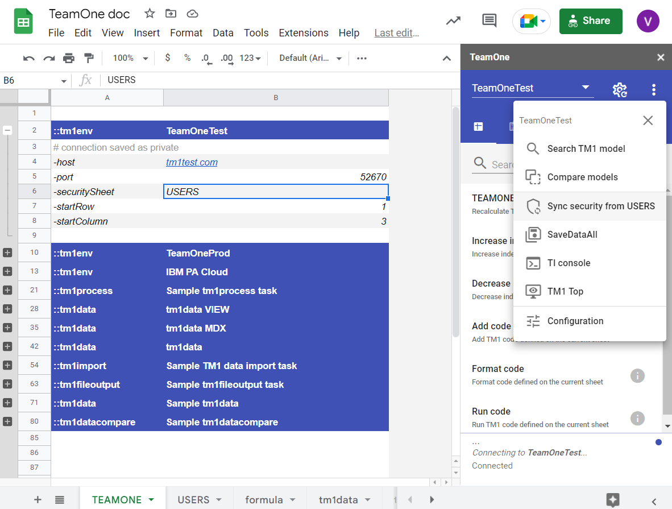The height and width of the screenshot is (509, 672).
Task: Click the formula bar input
Action: pos(281,80)
